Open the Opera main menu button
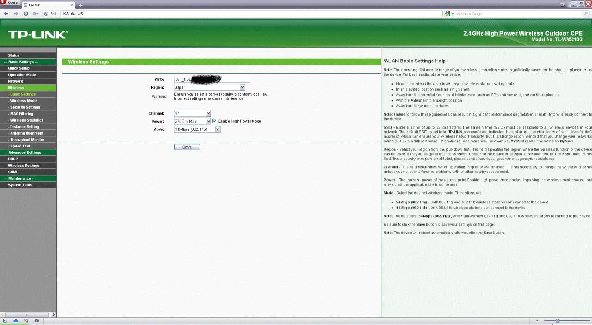 [x=10, y=3]
